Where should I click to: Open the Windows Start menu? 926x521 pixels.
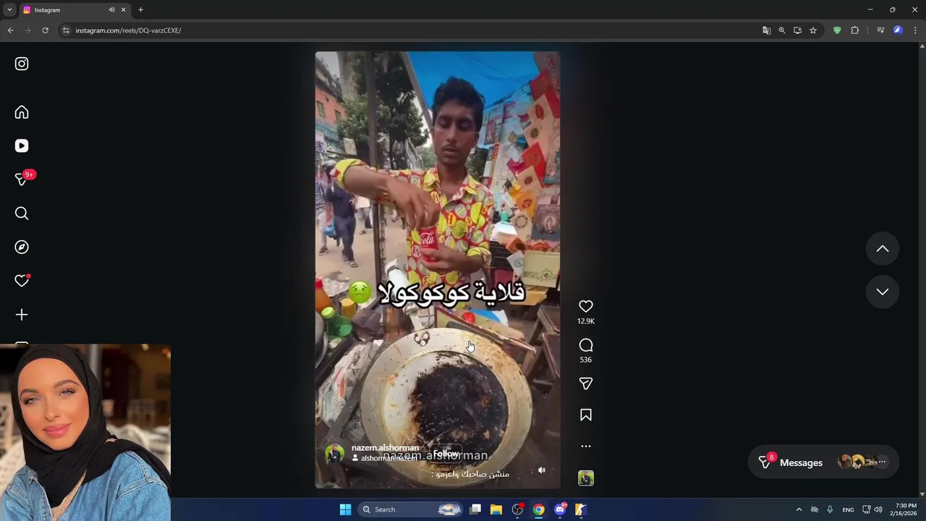[x=345, y=509]
